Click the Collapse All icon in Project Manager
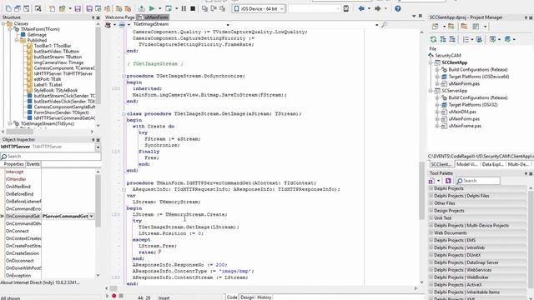The image size is (534, 300). [x=452, y=39]
